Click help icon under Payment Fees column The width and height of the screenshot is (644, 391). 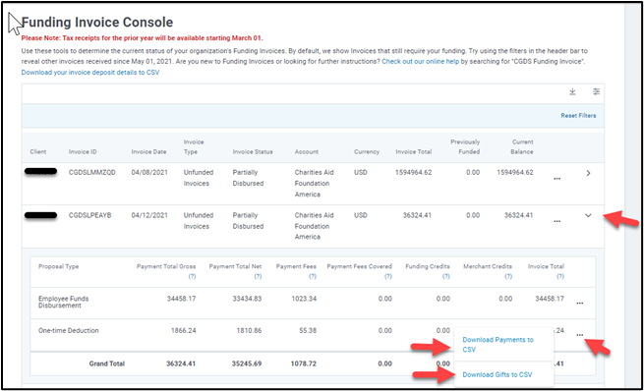tap(313, 276)
